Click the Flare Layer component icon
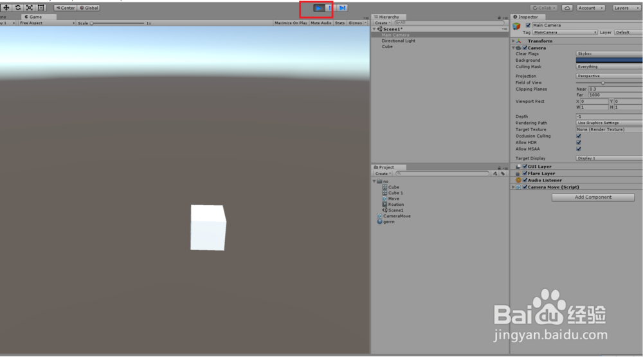Screen dimensions: 643x357 (518, 174)
